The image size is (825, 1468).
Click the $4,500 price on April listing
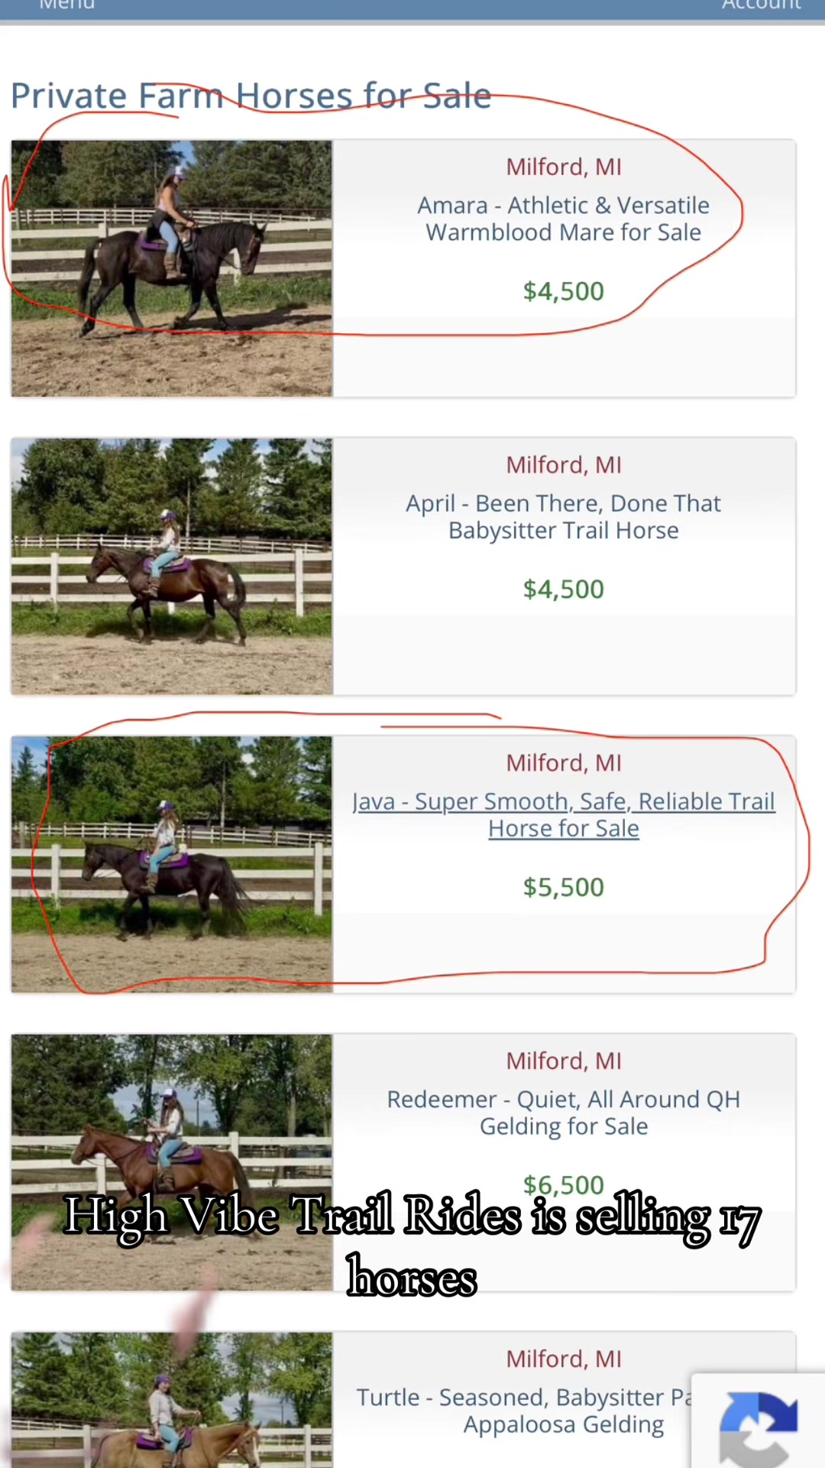[x=564, y=589]
